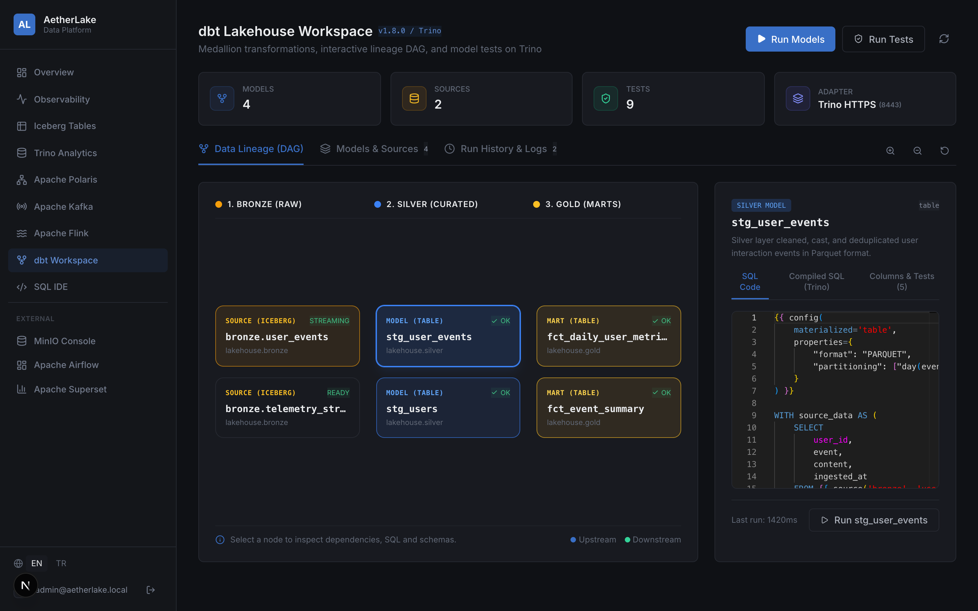
Task: Click the Apache Kafka broadcast icon
Action: tap(21, 206)
